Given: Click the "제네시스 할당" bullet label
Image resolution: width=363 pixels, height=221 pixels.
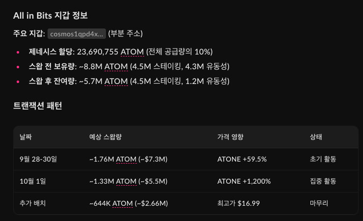Looking at the screenshot, I should [x=51, y=52].
